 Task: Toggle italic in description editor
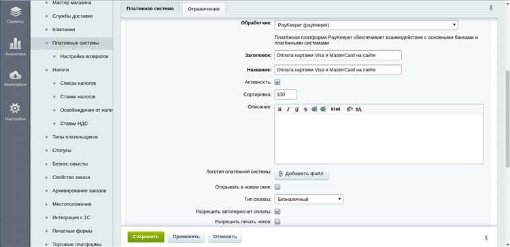288,109
